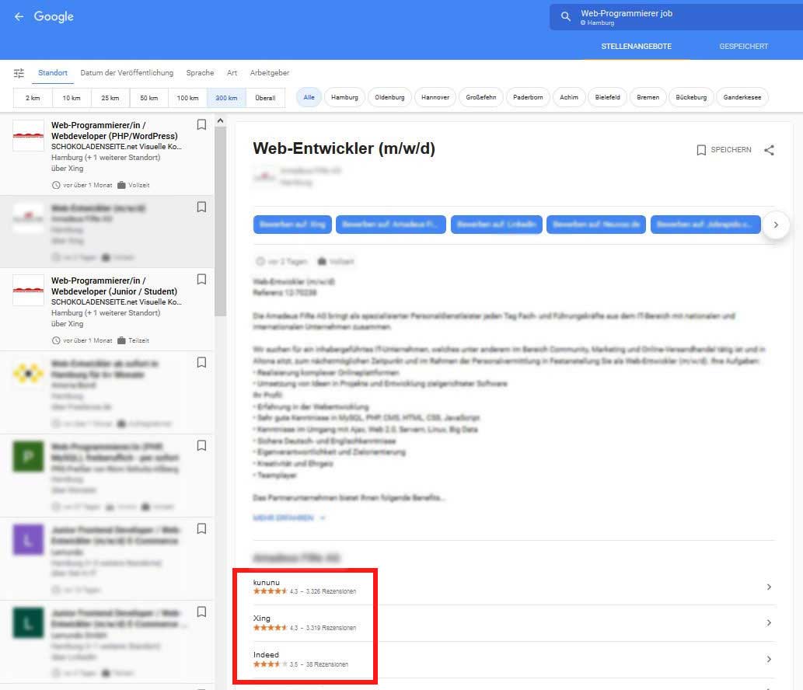Screen dimensions: 803x690
Task: Open the Arbeitgeber filter menu
Action: [269, 72]
